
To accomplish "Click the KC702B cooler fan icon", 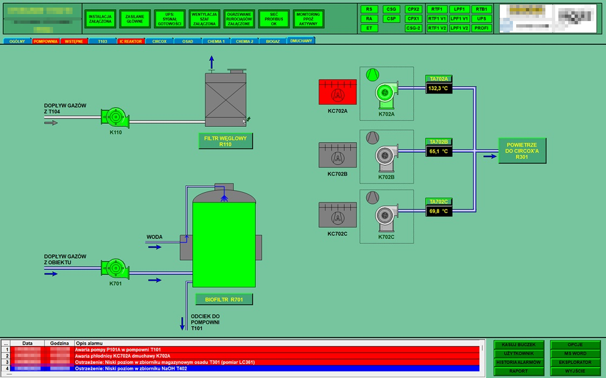I will click(x=338, y=156).
